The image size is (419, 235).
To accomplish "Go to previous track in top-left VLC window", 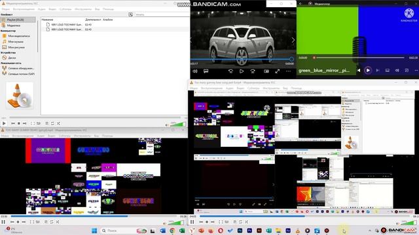I will [x=13, y=123].
